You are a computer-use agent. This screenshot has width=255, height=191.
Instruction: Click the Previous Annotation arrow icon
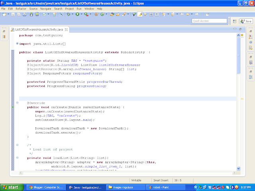tap(173, 14)
